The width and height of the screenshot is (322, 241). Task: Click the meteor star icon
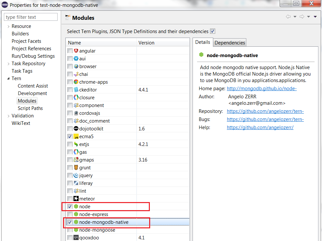tap(77, 199)
